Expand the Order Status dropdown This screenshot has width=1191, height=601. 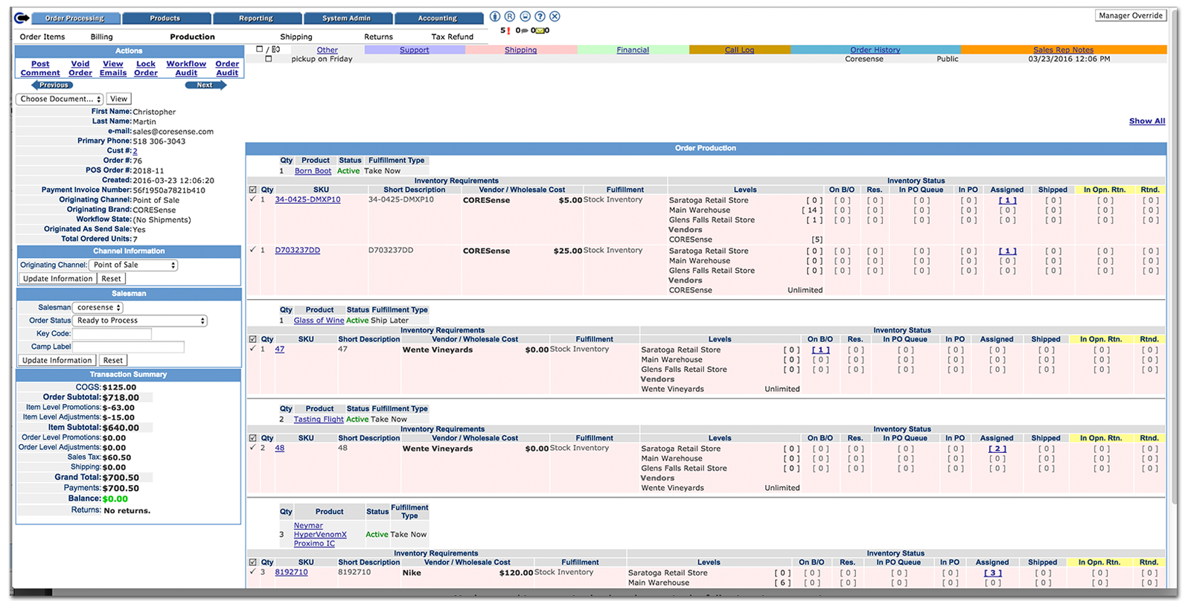coord(140,321)
